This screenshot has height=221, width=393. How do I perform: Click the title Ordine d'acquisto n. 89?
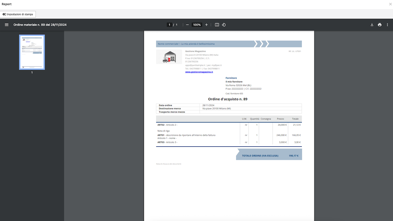coord(228,99)
